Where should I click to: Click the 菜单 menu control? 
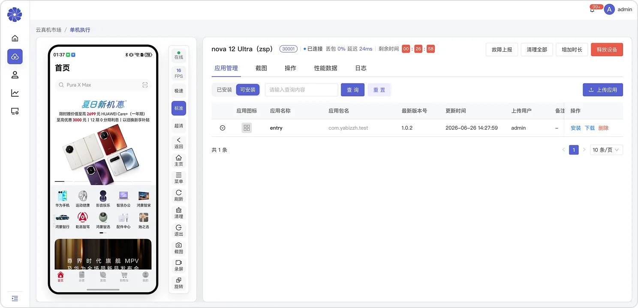coord(179,178)
